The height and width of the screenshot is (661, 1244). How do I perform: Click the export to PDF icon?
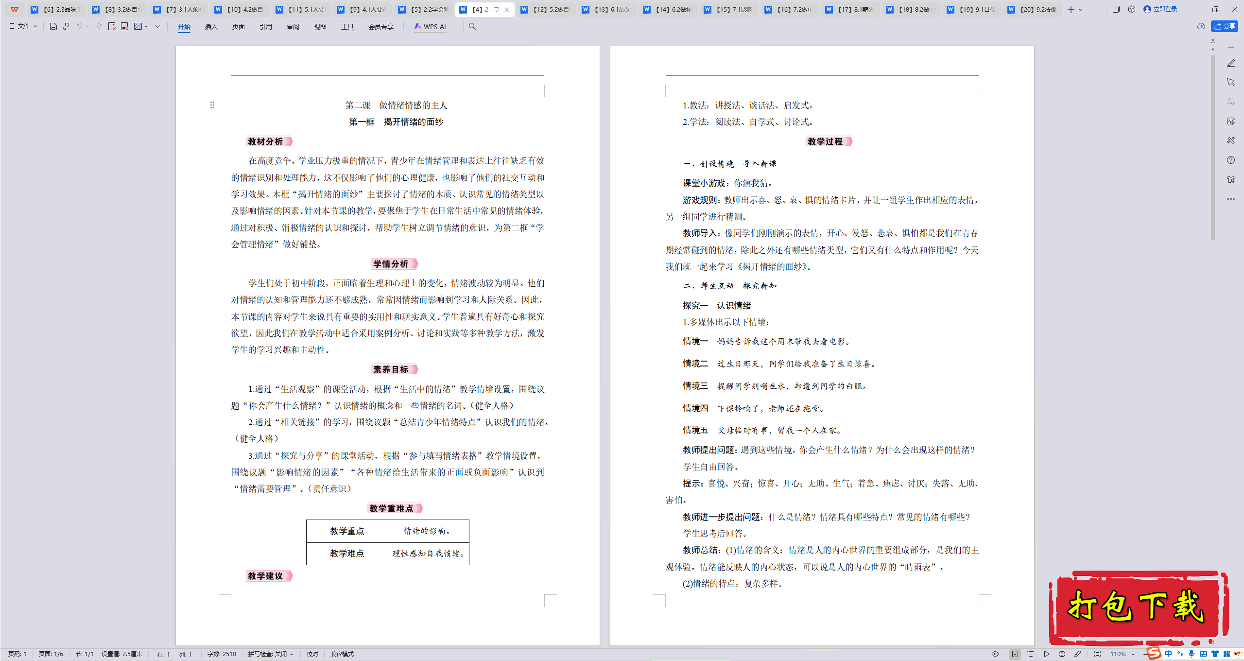112,26
